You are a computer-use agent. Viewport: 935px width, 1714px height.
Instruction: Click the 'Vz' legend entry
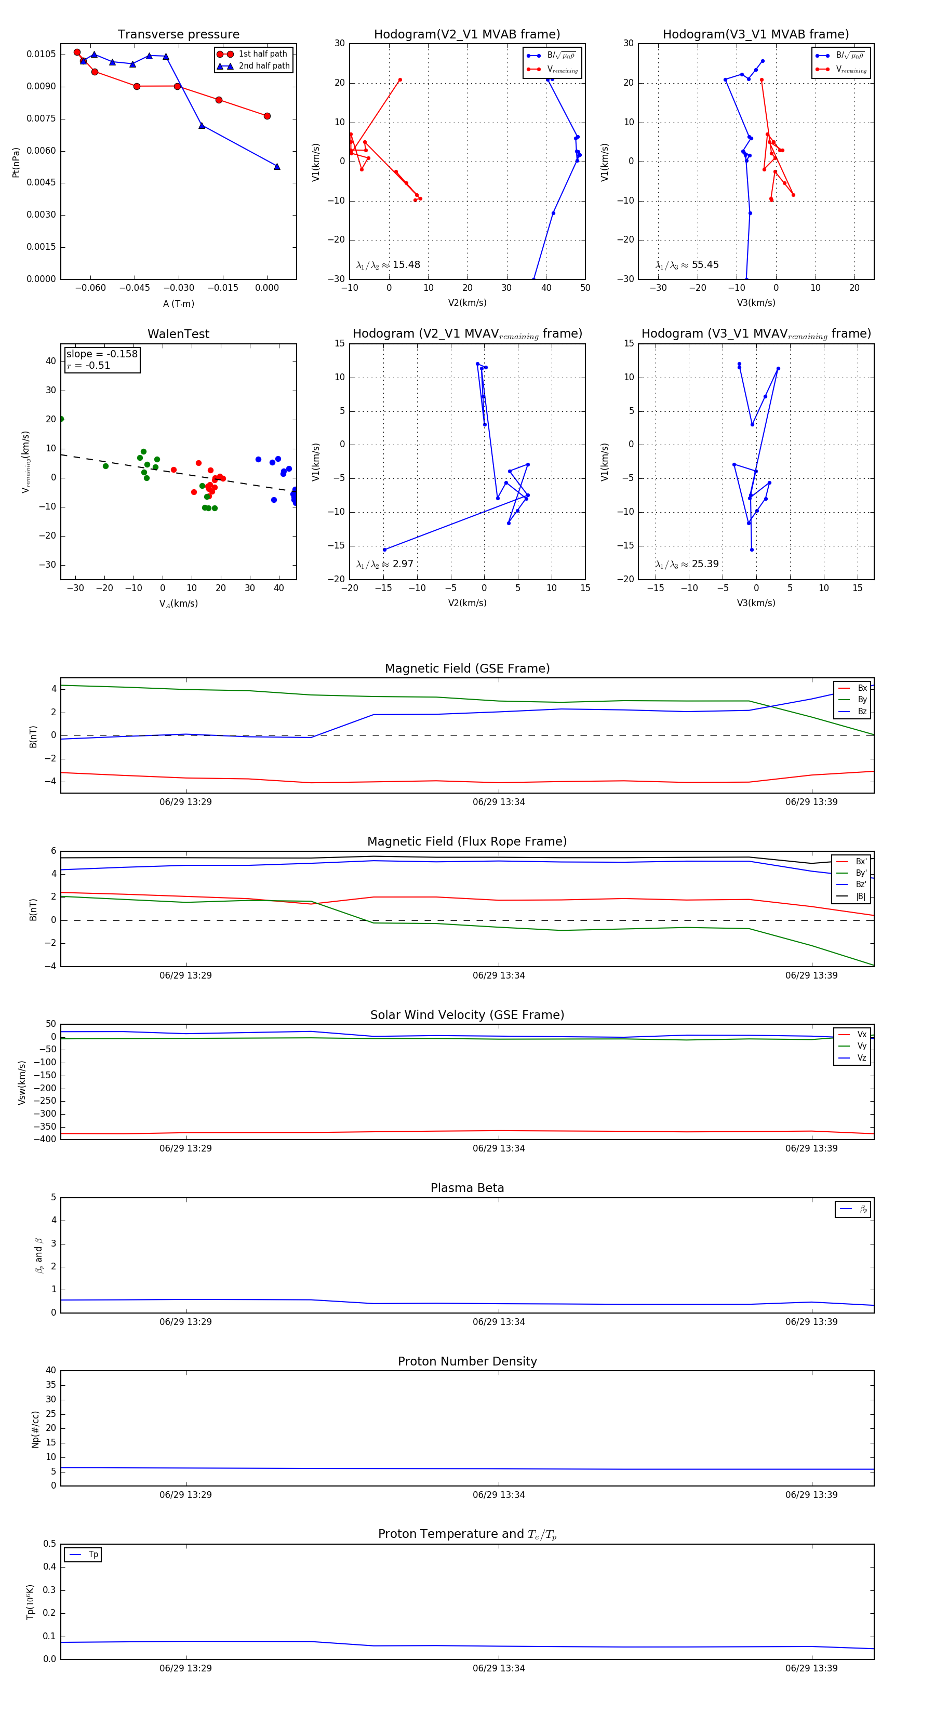pyautogui.click(x=853, y=1058)
